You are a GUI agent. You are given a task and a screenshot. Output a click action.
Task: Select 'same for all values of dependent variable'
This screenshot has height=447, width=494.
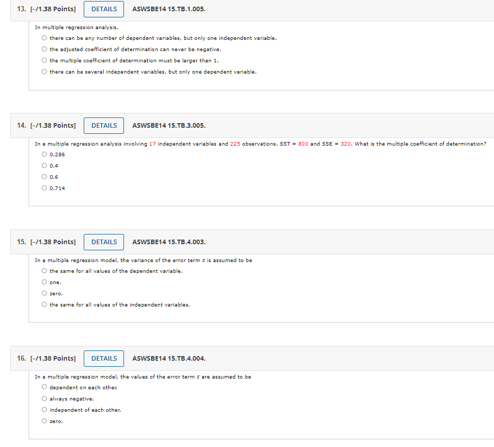point(44,271)
